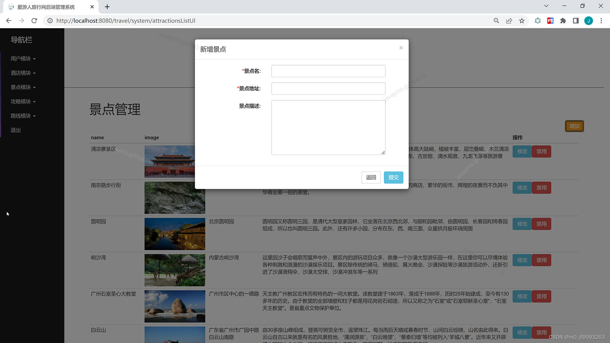Click 修改 for 广州石室圣心大教堂
Image resolution: width=610 pixels, height=343 pixels.
pyautogui.click(x=522, y=296)
